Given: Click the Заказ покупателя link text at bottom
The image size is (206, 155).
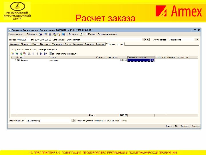Looking at the screenshot, I should (102, 121).
